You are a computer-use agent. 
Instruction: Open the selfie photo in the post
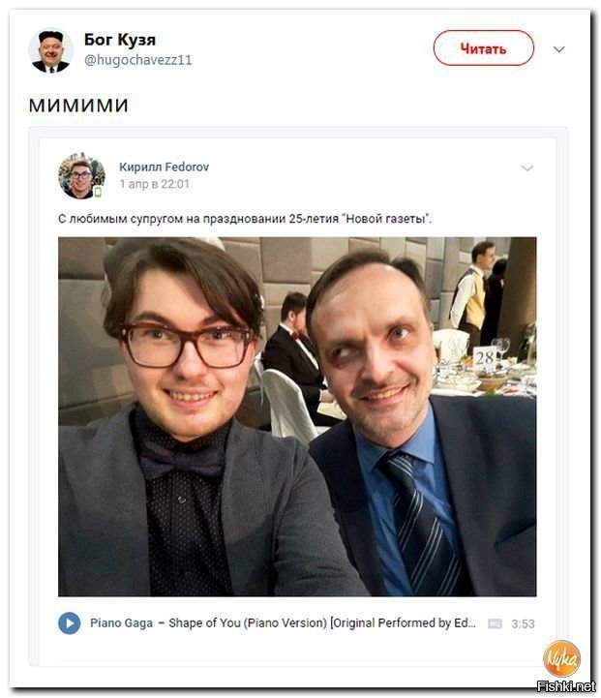[x=297, y=416]
